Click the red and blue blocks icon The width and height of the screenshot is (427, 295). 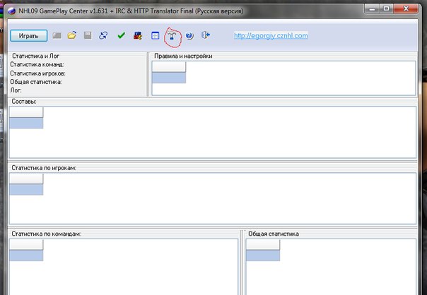[138, 35]
